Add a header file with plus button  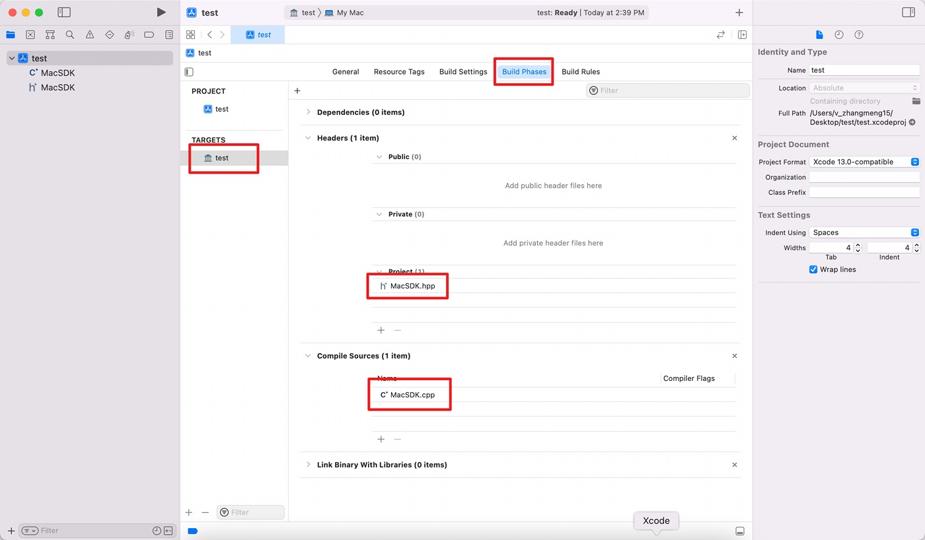click(x=381, y=330)
